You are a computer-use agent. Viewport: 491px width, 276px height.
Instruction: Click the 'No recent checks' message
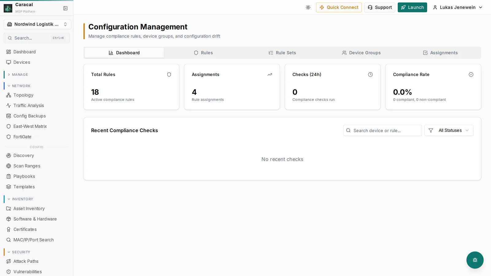[282, 159]
